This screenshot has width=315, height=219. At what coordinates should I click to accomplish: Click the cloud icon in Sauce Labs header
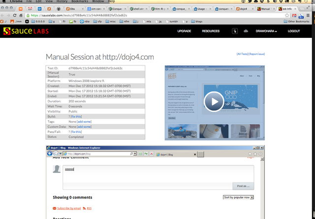point(246,31)
